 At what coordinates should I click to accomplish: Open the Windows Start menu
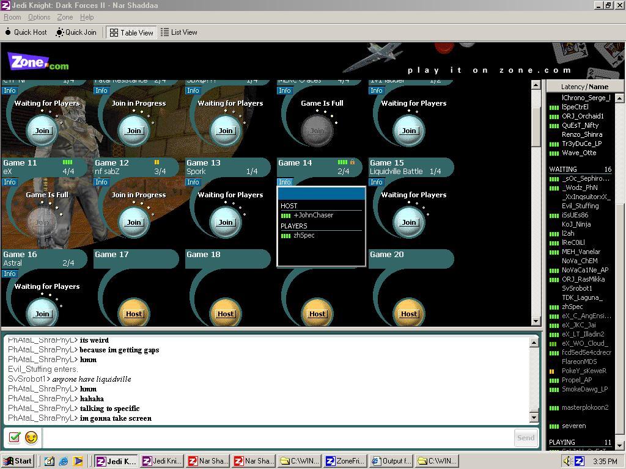pos(18,461)
